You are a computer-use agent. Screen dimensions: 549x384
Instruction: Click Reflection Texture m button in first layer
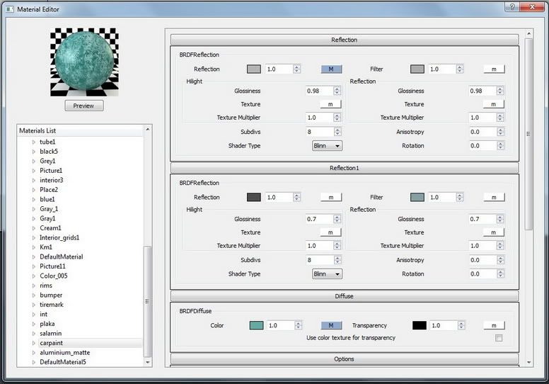(x=494, y=104)
